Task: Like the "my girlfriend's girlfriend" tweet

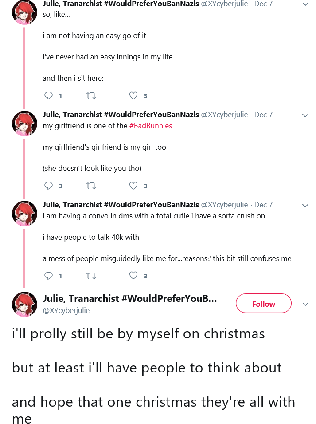Action: (x=133, y=186)
